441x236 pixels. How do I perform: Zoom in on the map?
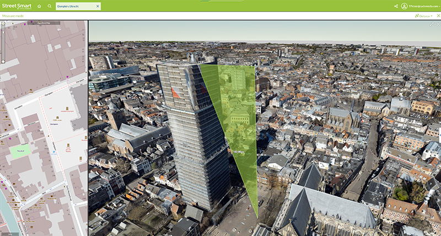(3, 24)
